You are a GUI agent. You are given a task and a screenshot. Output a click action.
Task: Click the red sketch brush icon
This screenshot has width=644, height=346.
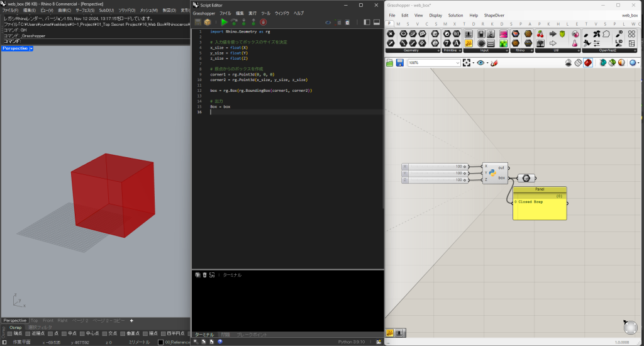(x=494, y=63)
